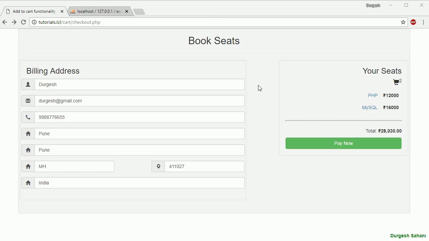Select the Add to cart functionality tab
The image size is (429, 241).
coord(34,11)
